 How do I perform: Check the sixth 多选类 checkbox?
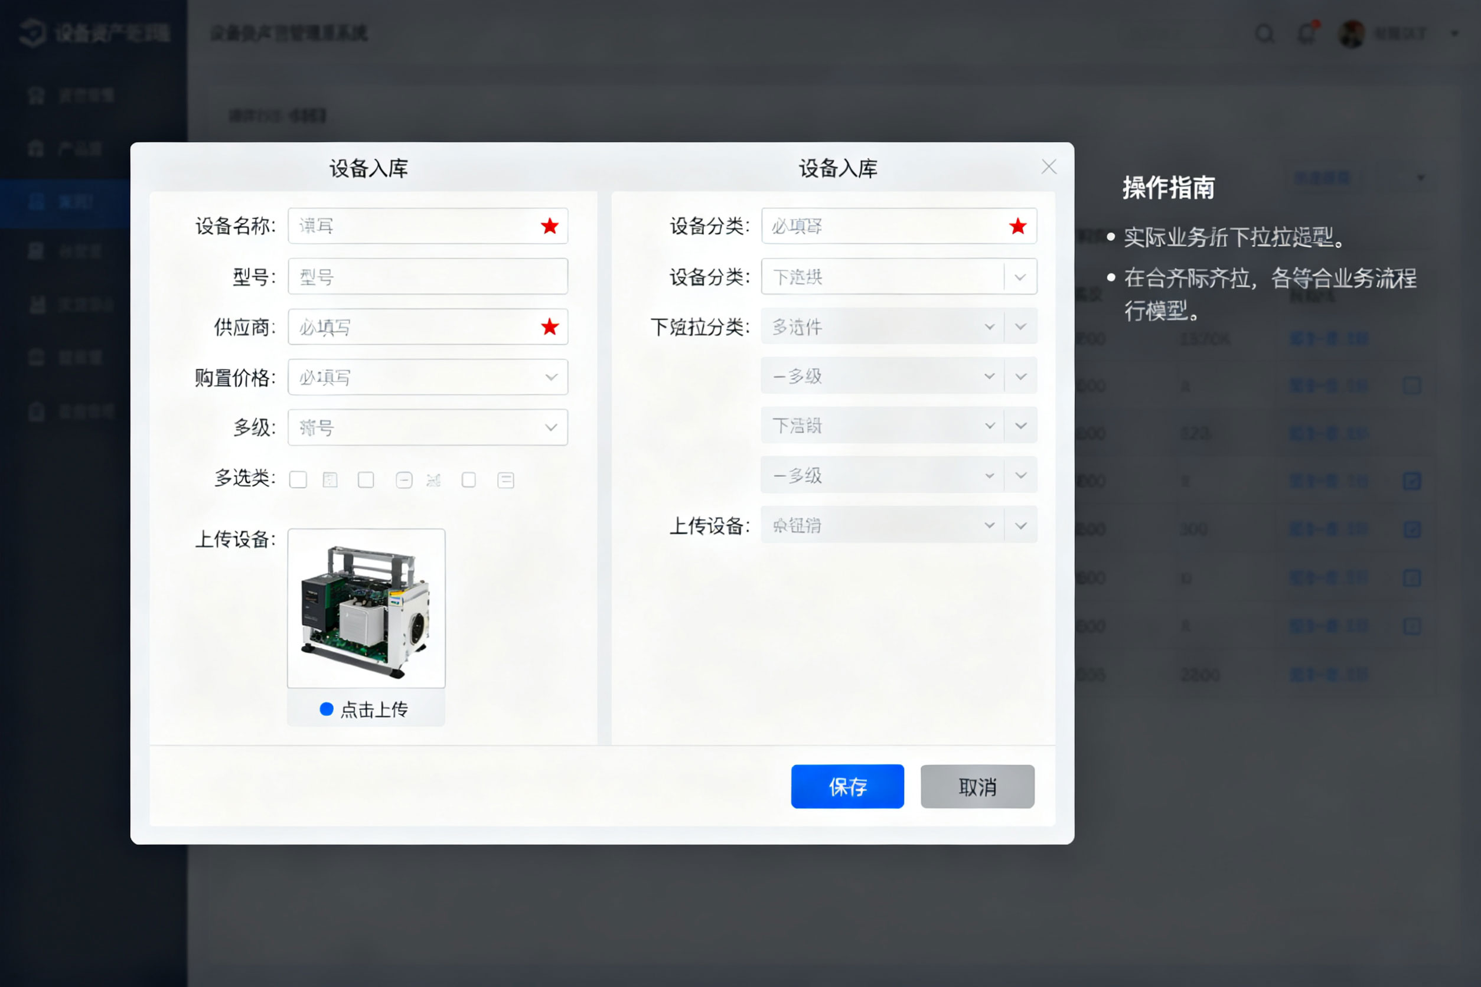[x=468, y=481]
